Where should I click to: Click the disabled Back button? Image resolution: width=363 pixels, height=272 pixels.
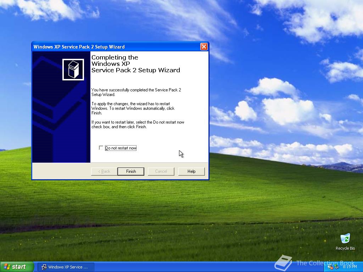click(x=104, y=171)
